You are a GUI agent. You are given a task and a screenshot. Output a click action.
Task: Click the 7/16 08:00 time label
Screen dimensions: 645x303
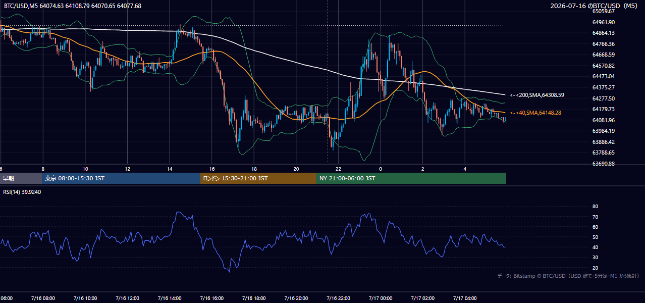coord(42,298)
